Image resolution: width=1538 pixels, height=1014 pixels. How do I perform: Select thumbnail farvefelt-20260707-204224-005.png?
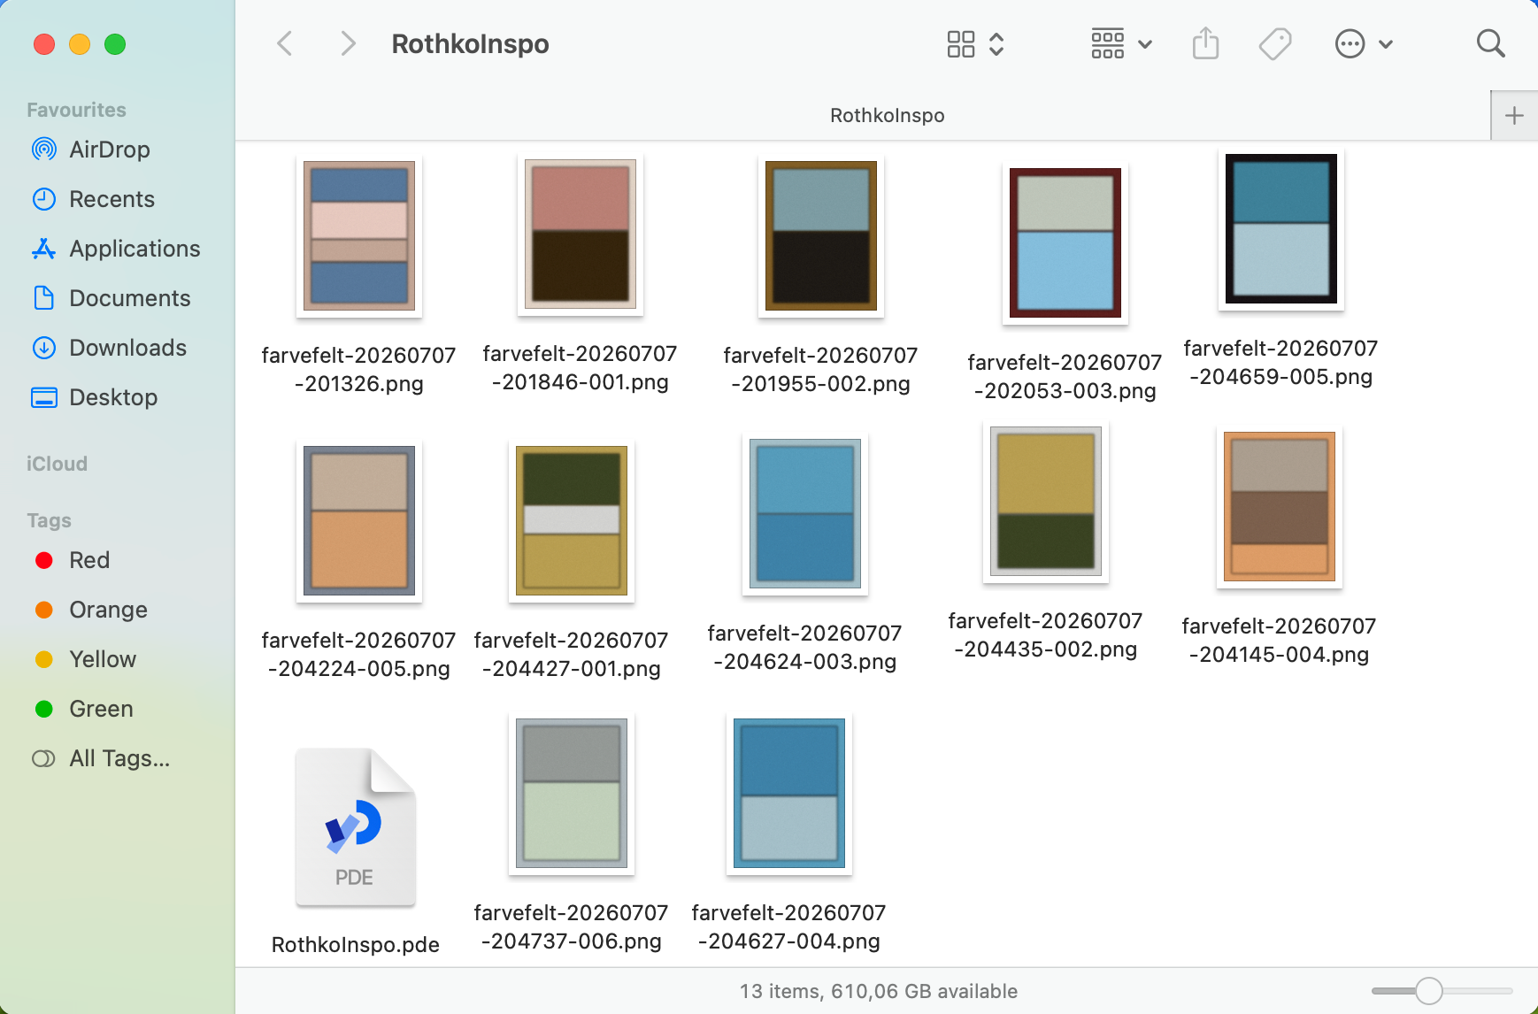359,521
